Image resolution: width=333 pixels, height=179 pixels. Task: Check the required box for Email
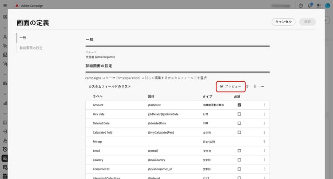click(x=239, y=151)
